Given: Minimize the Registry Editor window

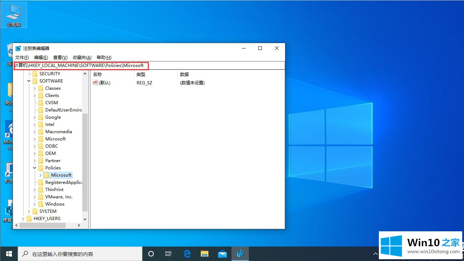Looking at the screenshot, I should pos(243,48).
